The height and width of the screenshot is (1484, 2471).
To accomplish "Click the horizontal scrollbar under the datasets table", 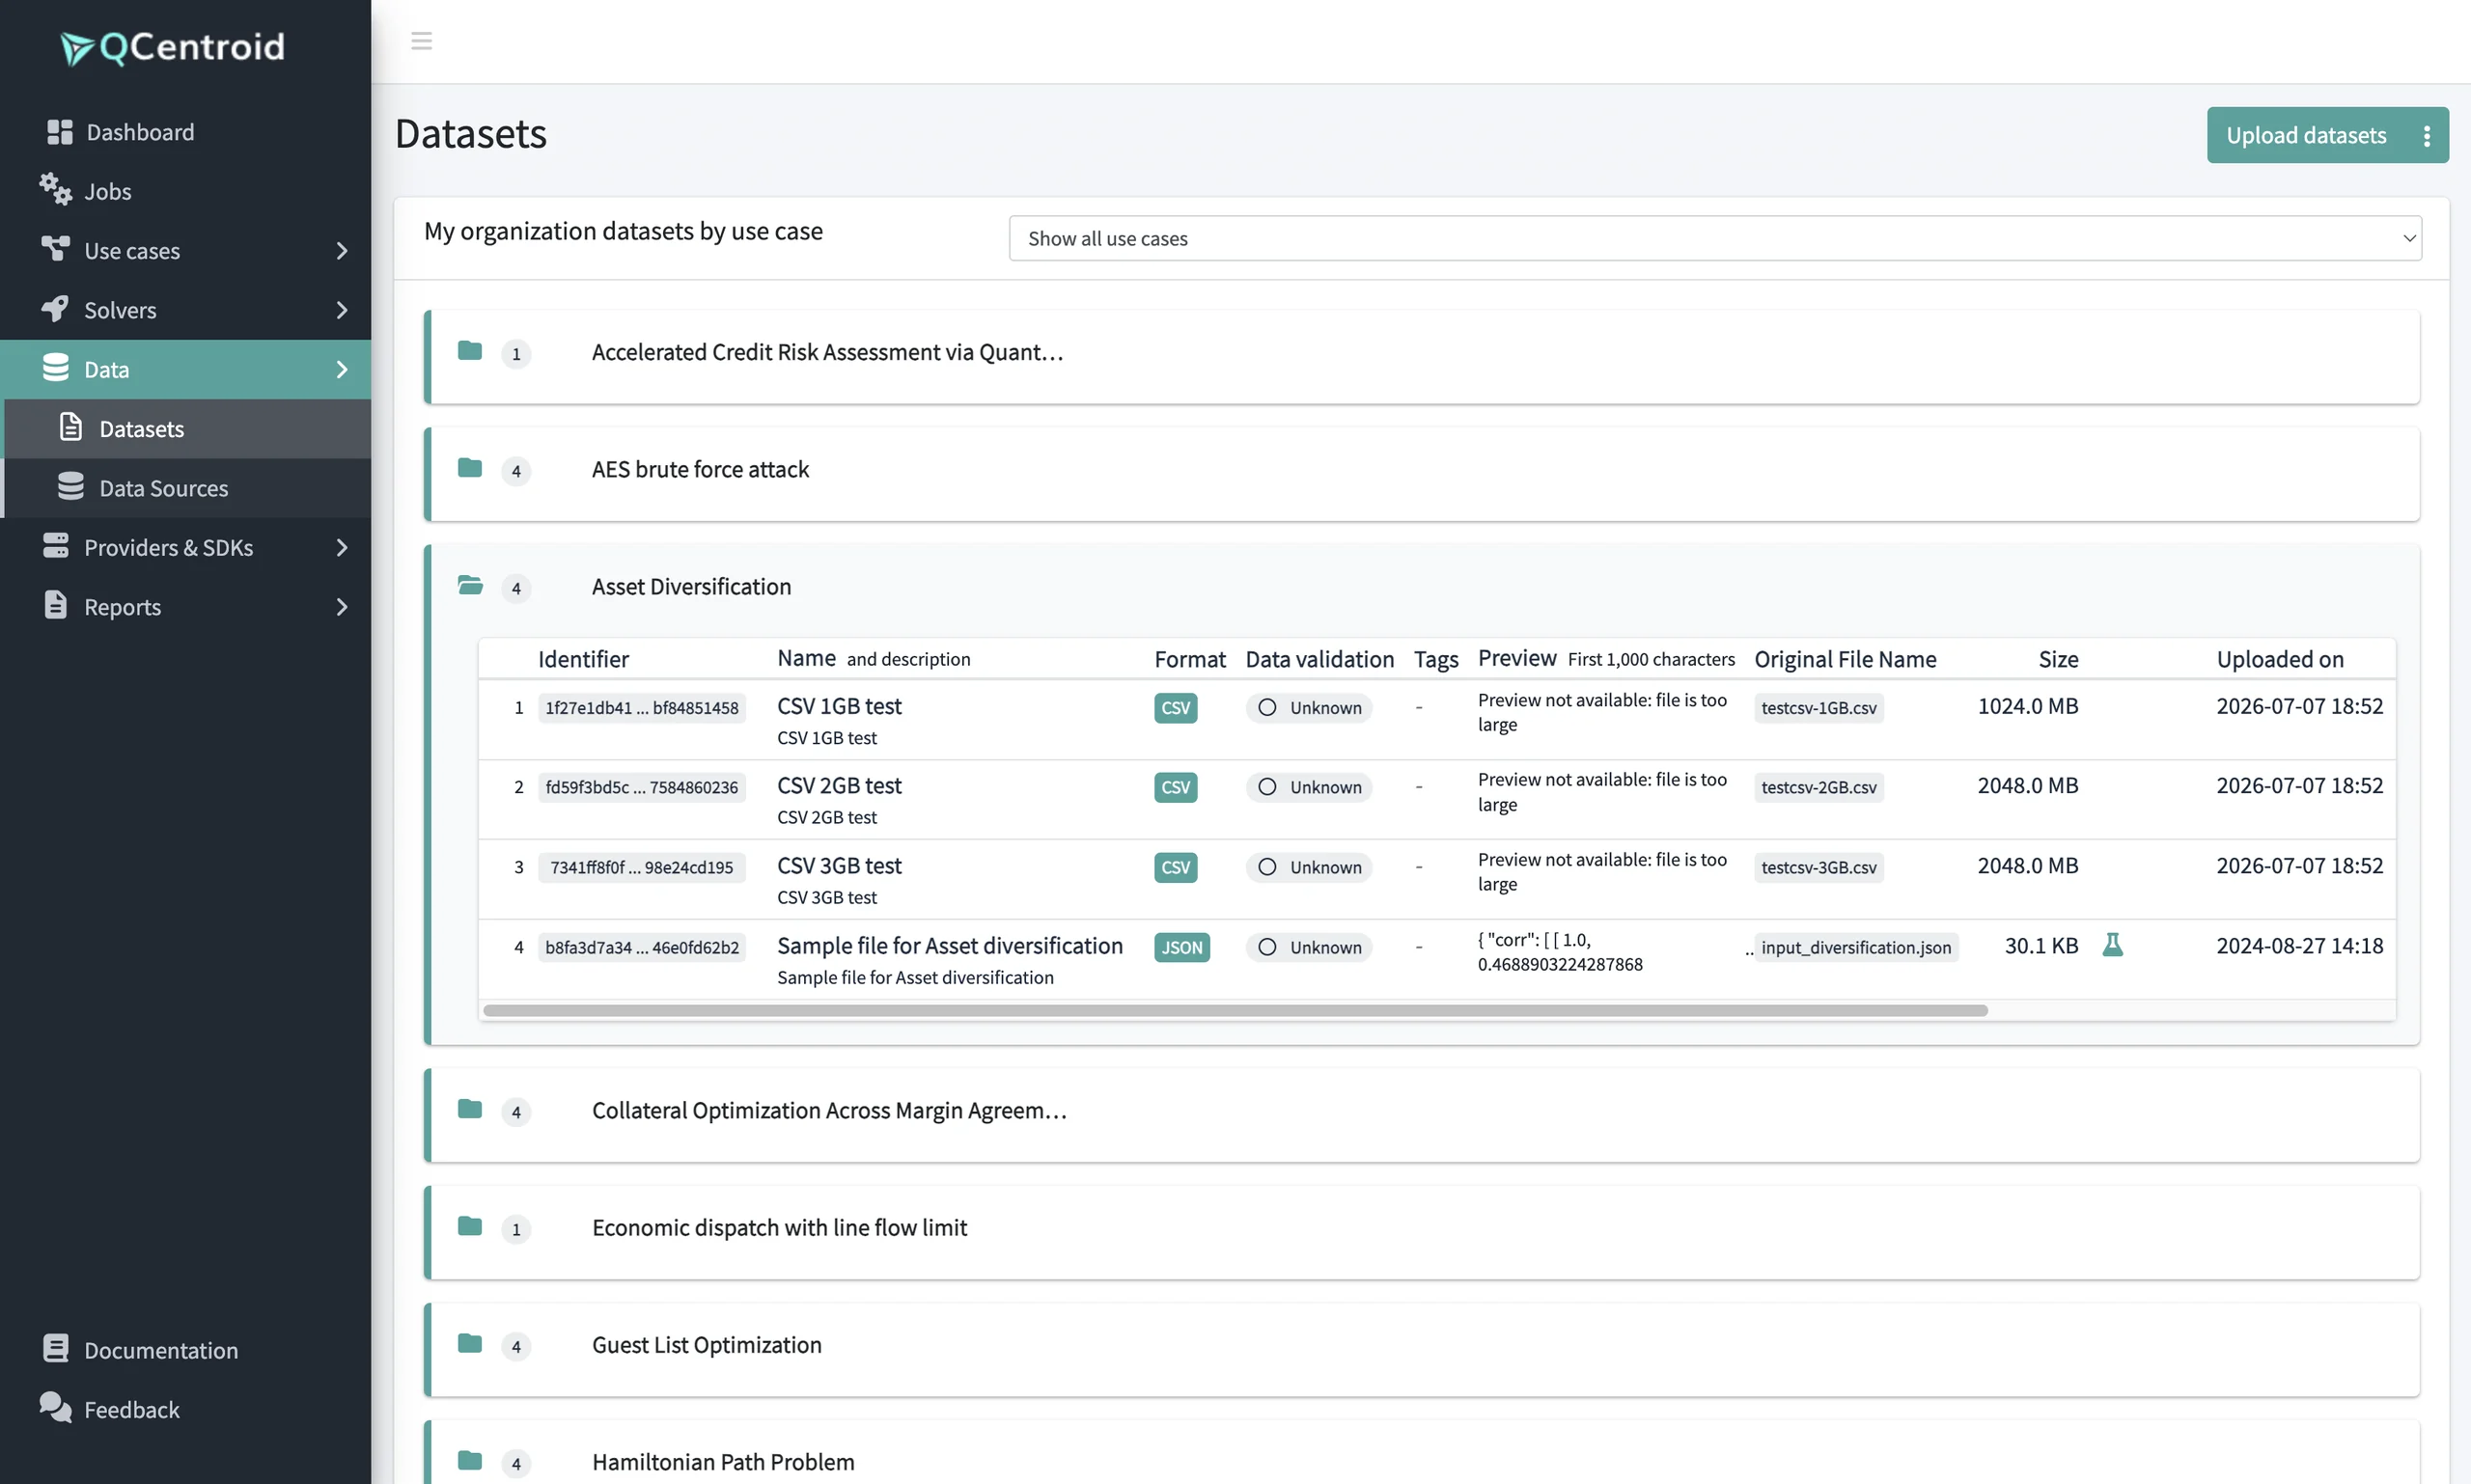I will click(x=1235, y=1010).
